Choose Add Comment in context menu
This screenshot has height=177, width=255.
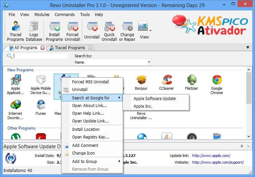coord(92,145)
